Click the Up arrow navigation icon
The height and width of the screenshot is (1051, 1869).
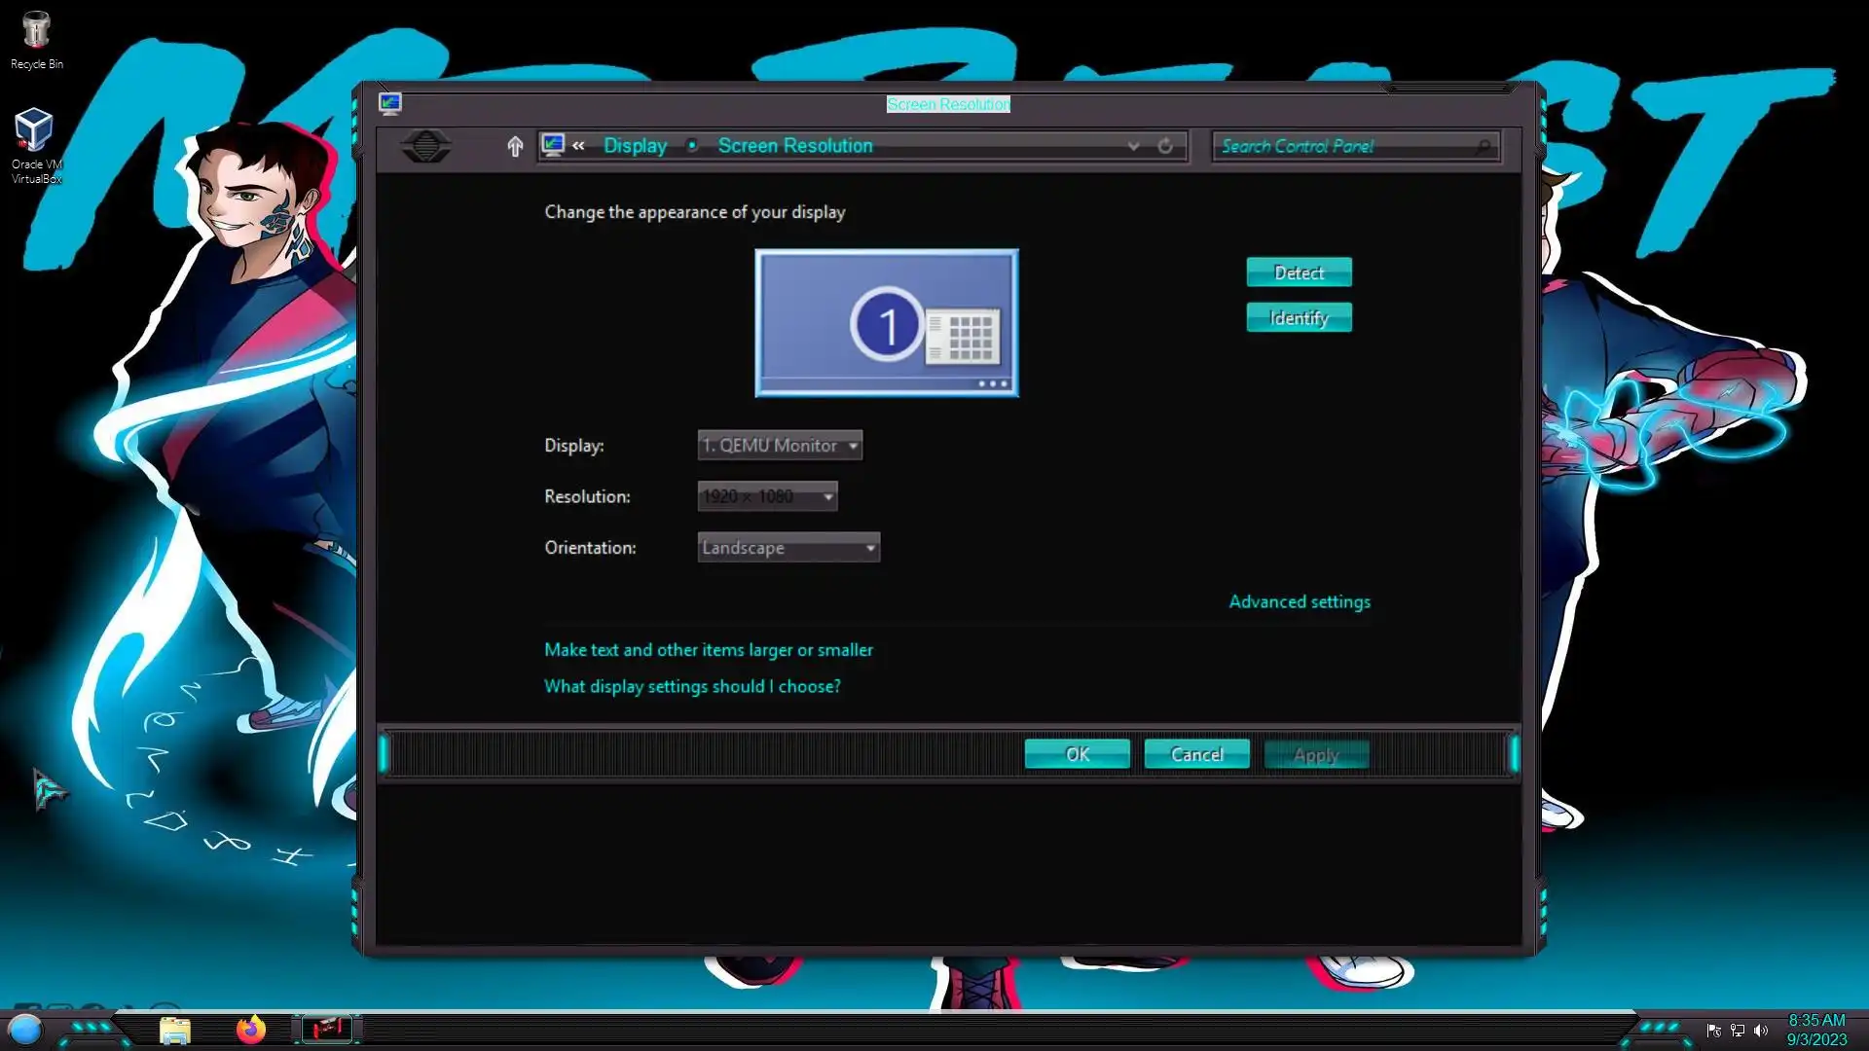(515, 146)
